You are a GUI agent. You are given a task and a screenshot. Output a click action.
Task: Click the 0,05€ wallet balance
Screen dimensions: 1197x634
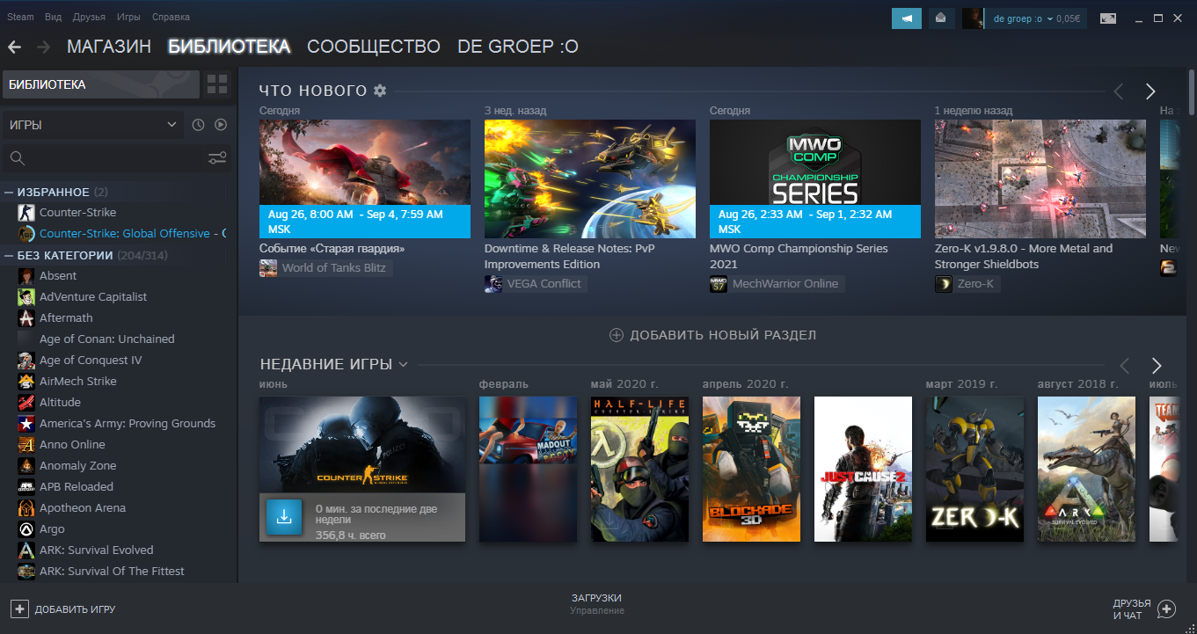[1068, 18]
